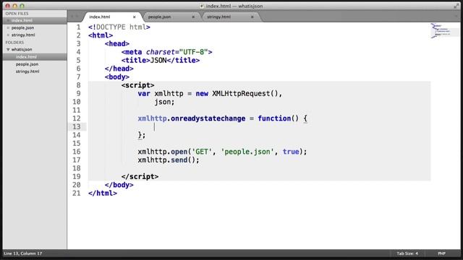This screenshot has height=260, width=463.
Task: Click the closing </html> tag on line 21
Action: 103,194
